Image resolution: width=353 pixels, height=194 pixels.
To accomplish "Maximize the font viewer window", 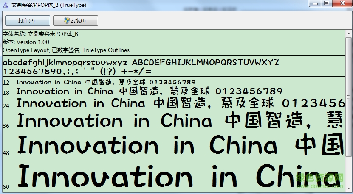I will point(327,3).
